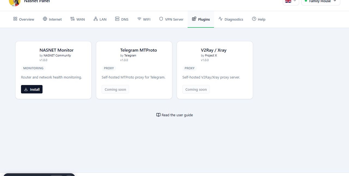Click v1.0.0 version on NASNET Monitor card
This screenshot has width=349, height=176.
click(x=43, y=60)
